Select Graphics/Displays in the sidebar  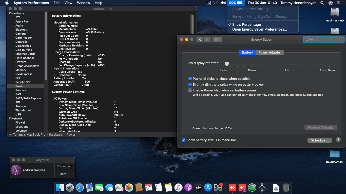(x=27, y=66)
